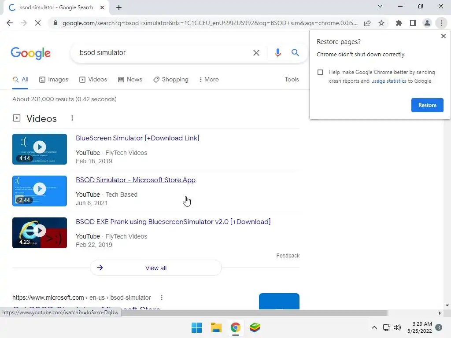This screenshot has width=451, height=338.
Task: Open Chrome's three-dot menu
Action: pos(441,23)
